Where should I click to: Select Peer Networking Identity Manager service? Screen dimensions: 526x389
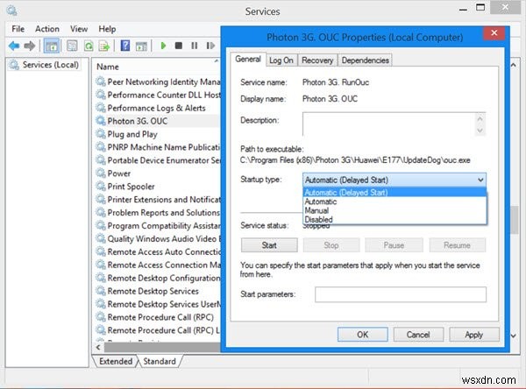(x=158, y=81)
